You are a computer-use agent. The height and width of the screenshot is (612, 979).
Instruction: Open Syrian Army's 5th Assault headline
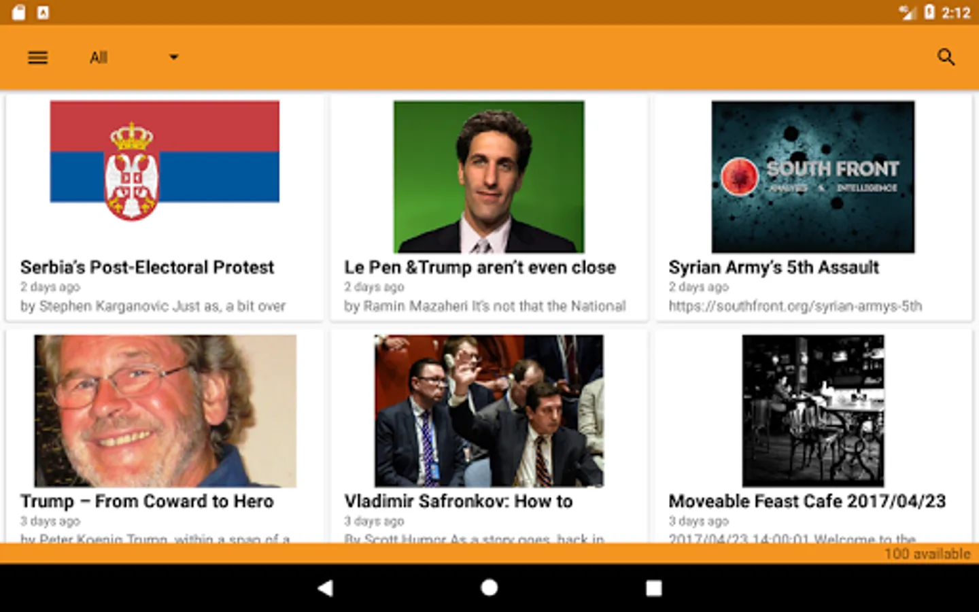click(x=774, y=267)
